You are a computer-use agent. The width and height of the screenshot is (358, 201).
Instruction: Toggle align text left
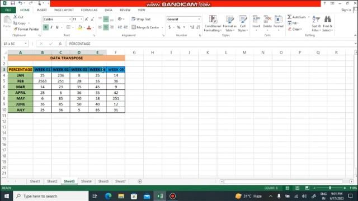(100, 27)
